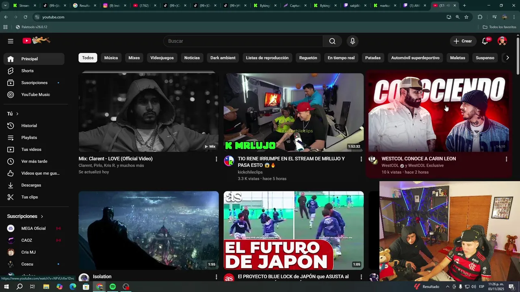This screenshot has width=520, height=292.
Task: Open Ver más tarde
Action: tap(34, 161)
